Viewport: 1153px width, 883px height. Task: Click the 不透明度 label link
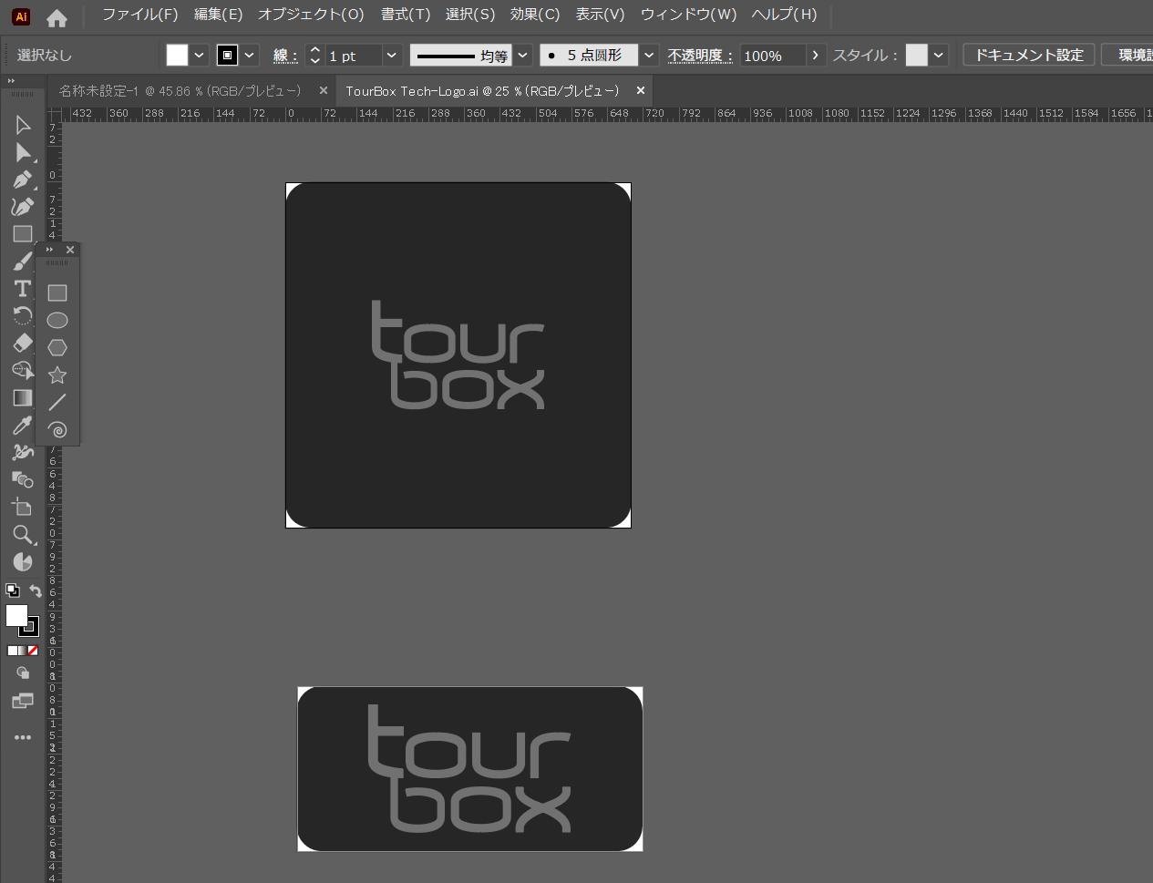[x=700, y=56]
